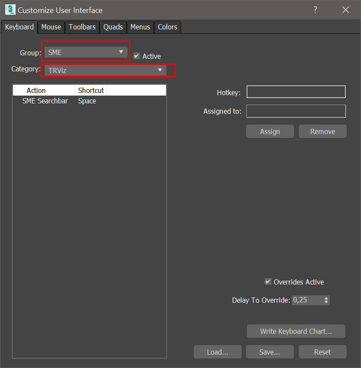Click the Remove button
361x368 pixels.
[323, 131]
